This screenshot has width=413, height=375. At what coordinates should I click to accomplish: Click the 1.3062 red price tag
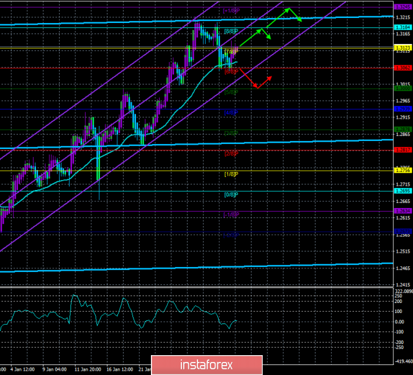[x=402, y=68]
